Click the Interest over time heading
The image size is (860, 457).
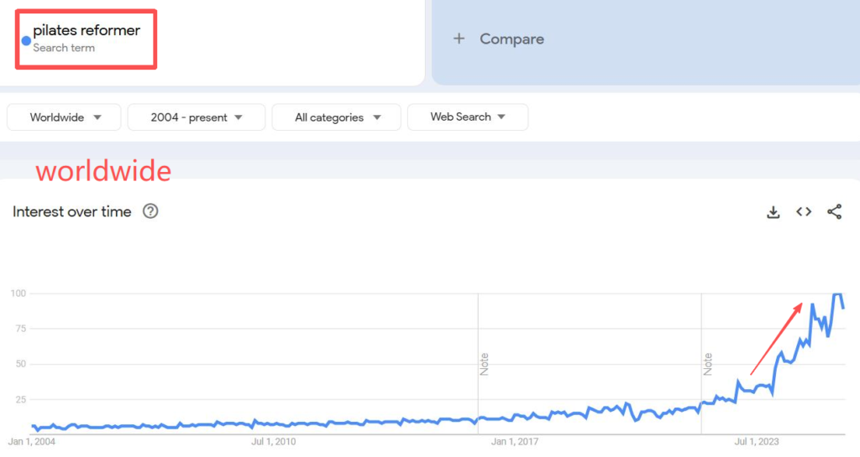(x=72, y=212)
